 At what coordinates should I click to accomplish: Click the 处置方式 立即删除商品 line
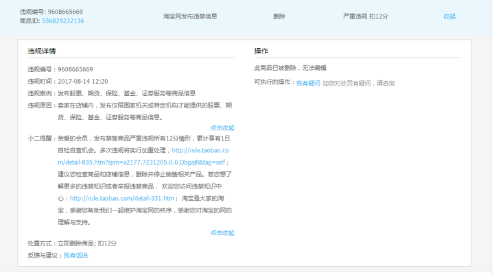pos(72,243)
